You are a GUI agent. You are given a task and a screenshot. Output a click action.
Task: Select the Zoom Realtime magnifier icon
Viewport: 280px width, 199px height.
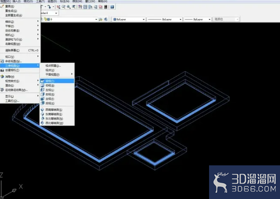click(x=63, y=7)
